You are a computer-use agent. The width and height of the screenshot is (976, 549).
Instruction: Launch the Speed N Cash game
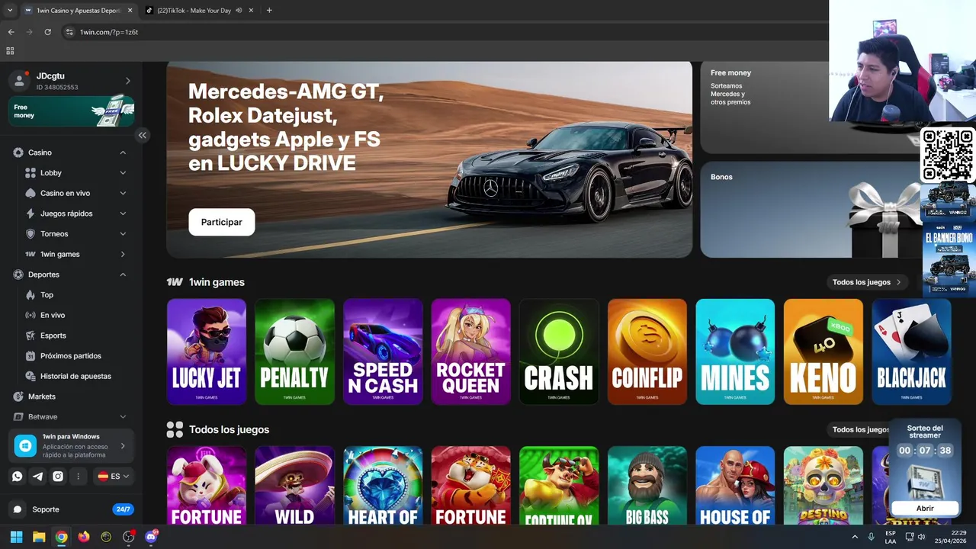point(383,352)
